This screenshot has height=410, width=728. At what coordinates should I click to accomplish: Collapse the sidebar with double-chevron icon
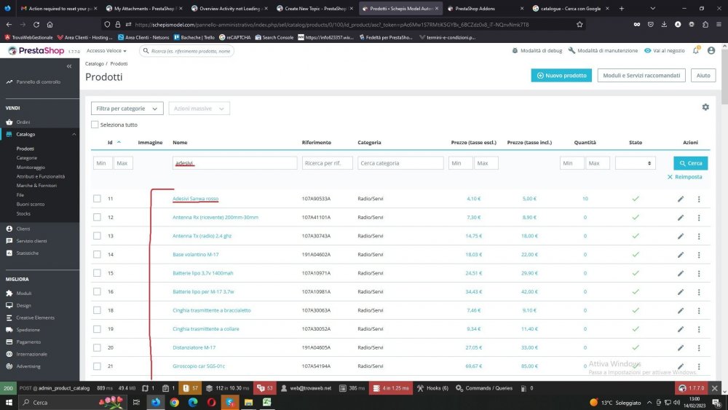tap(69, 66)
